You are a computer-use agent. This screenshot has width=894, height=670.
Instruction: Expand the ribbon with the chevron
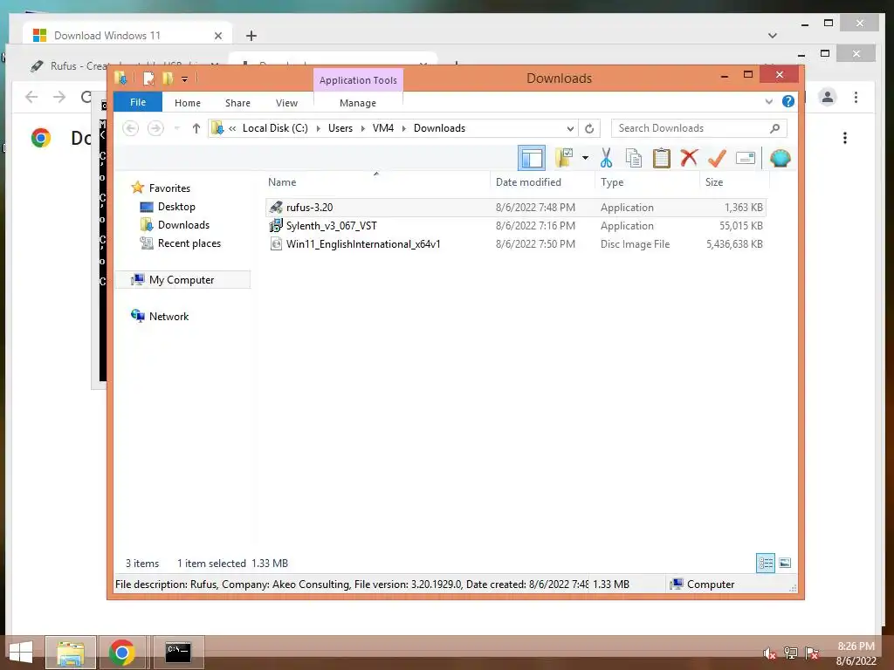(x=768, y=102)
